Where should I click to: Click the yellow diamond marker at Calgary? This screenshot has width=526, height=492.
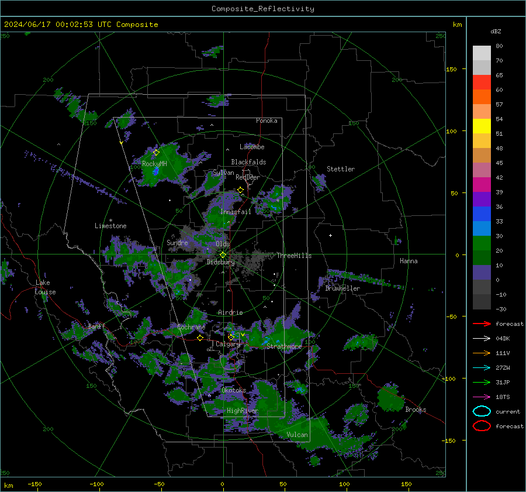231,337
